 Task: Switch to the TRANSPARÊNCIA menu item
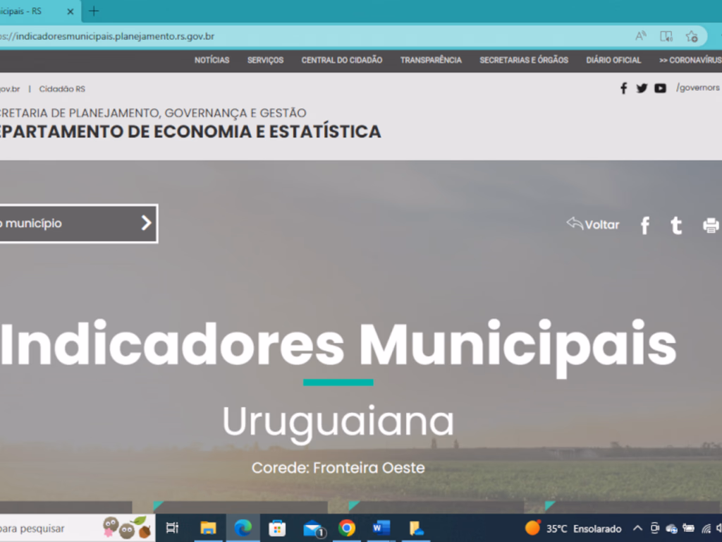point(431,61)
